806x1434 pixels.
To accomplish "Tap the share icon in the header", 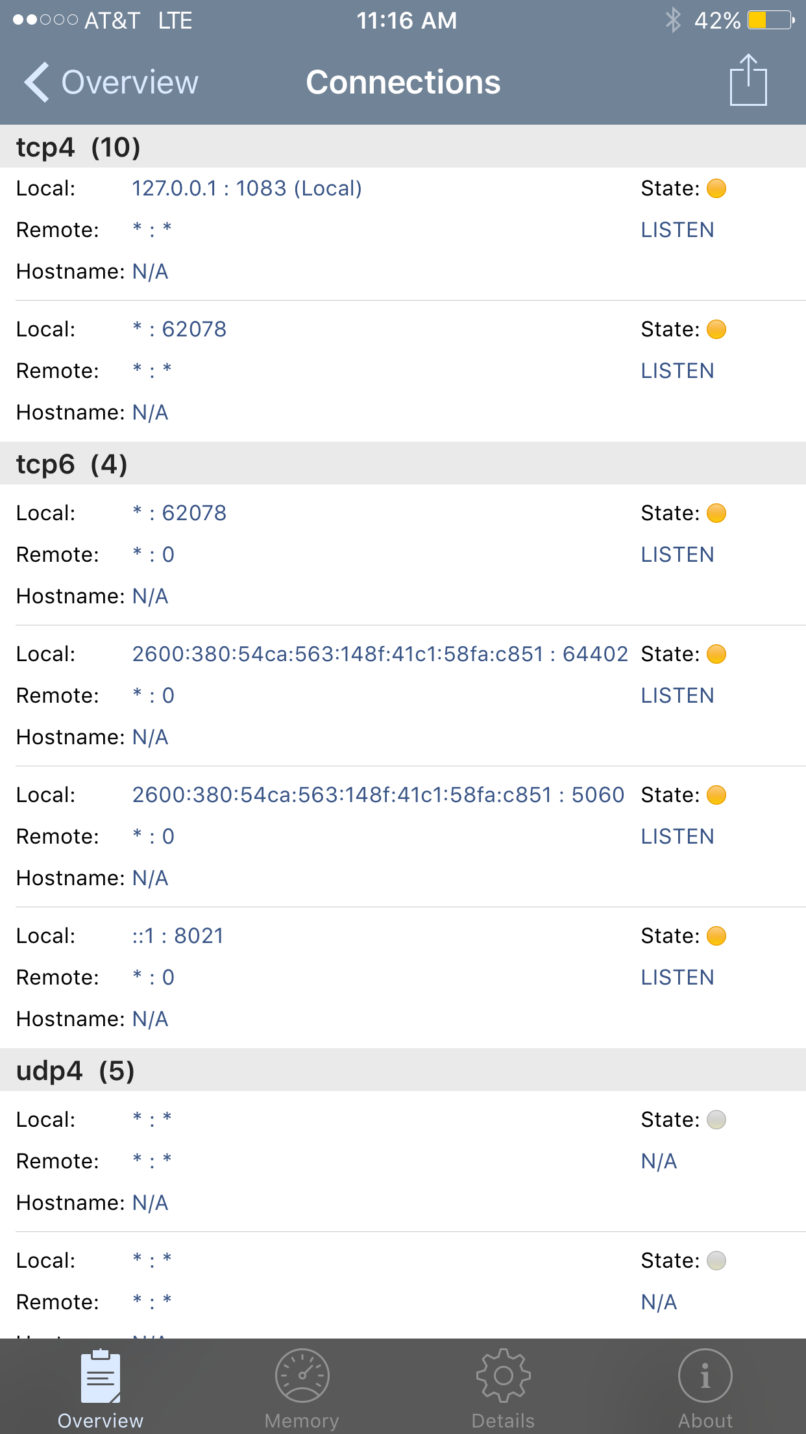I will [x=748, y=80].
